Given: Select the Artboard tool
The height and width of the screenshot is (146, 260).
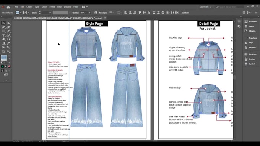Looking at the screenshot, I should pos(3,51).
